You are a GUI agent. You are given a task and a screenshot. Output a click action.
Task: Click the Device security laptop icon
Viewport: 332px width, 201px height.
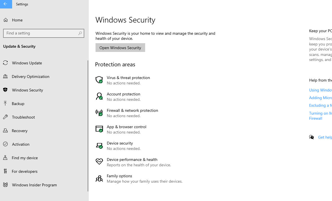point(99,145)
